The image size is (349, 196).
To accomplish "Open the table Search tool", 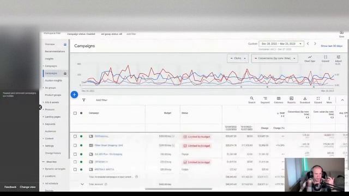I will [252, 100].
